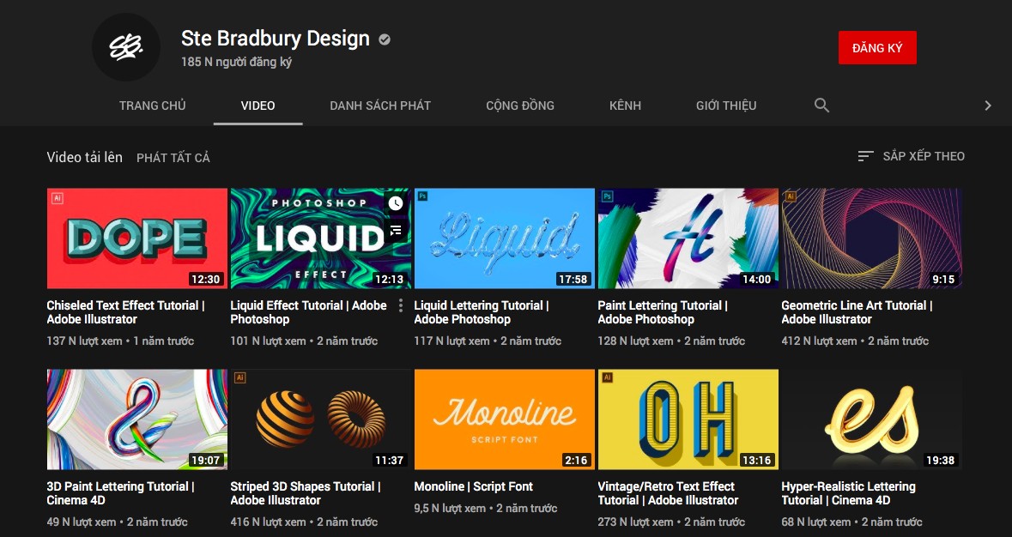Click the 19:38 duration badge

tap(940, 461)
